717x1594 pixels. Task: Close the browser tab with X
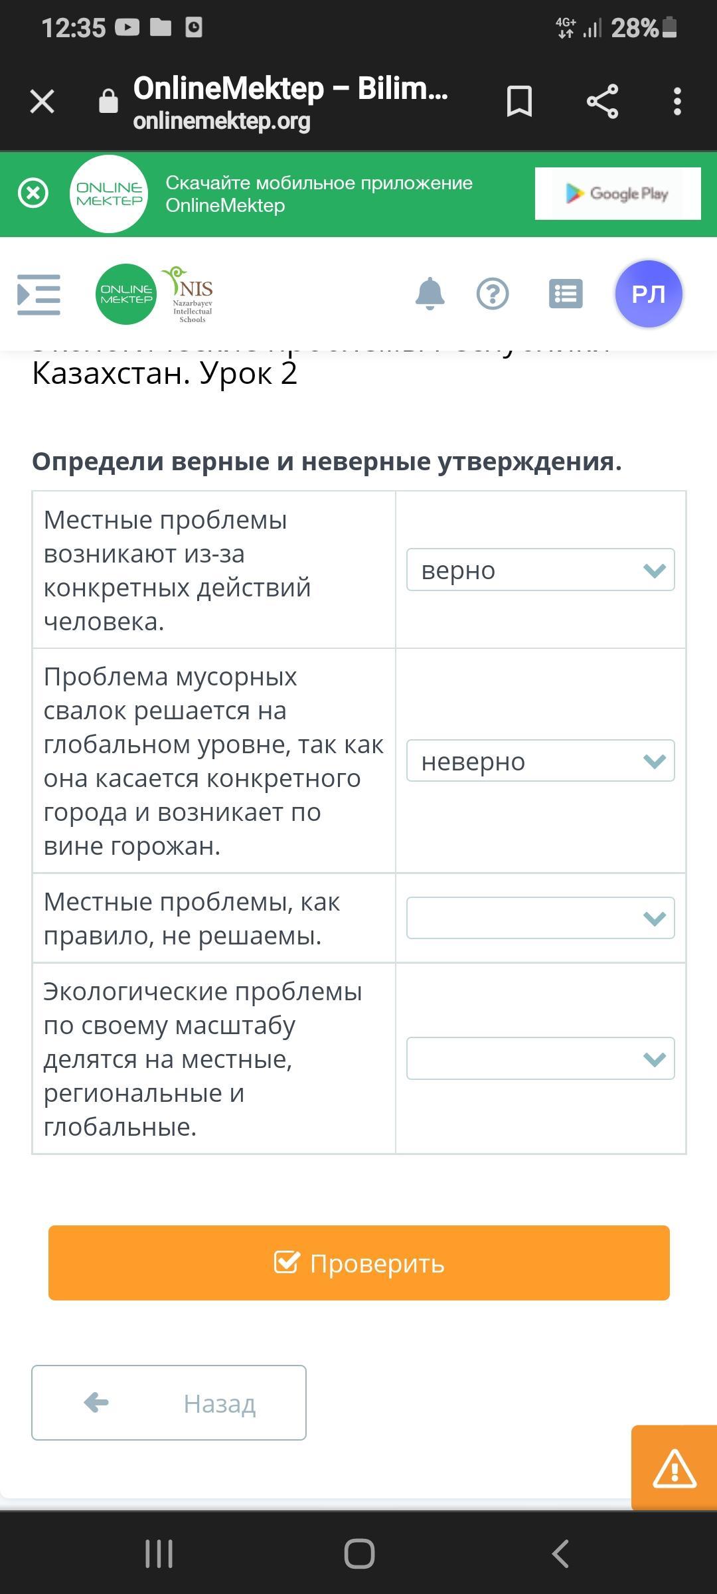pos(42,102)
